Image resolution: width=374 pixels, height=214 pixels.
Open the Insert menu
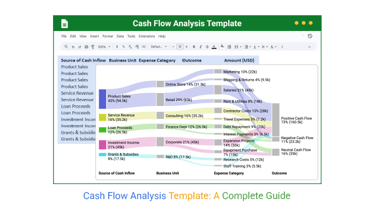[x=94, y=36]
